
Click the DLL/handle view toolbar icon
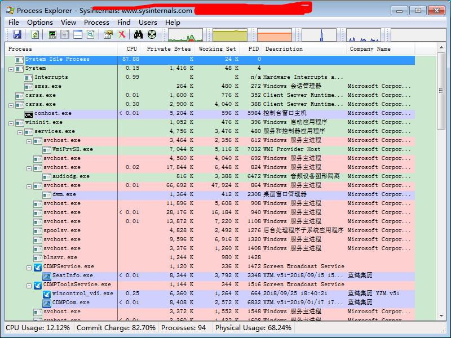click(x=91, y=34)
